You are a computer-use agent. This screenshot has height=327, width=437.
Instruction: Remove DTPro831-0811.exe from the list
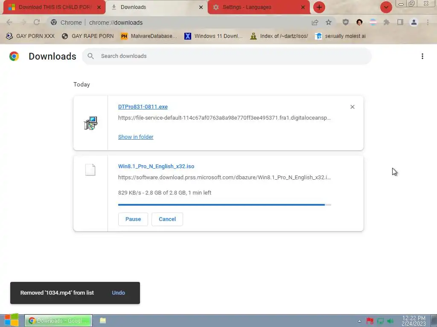point(352,107)
